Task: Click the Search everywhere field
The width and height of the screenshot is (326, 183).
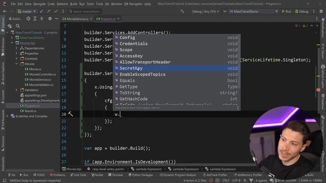Action: click(x=85, y=11)
